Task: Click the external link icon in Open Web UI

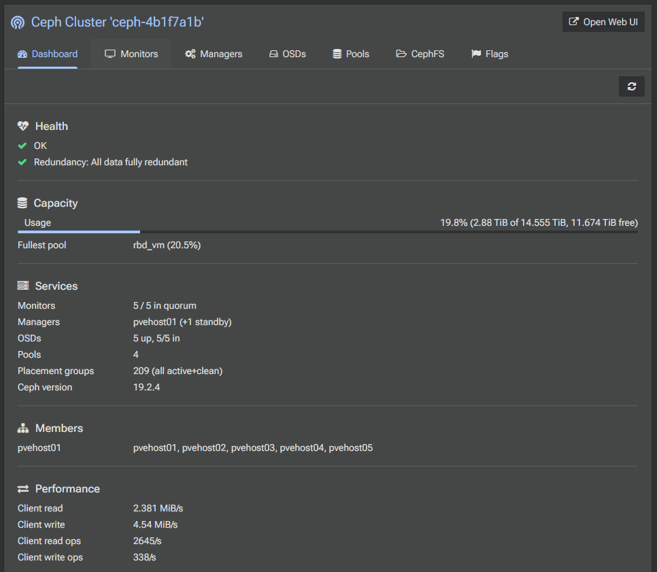Action: [573, 22]
